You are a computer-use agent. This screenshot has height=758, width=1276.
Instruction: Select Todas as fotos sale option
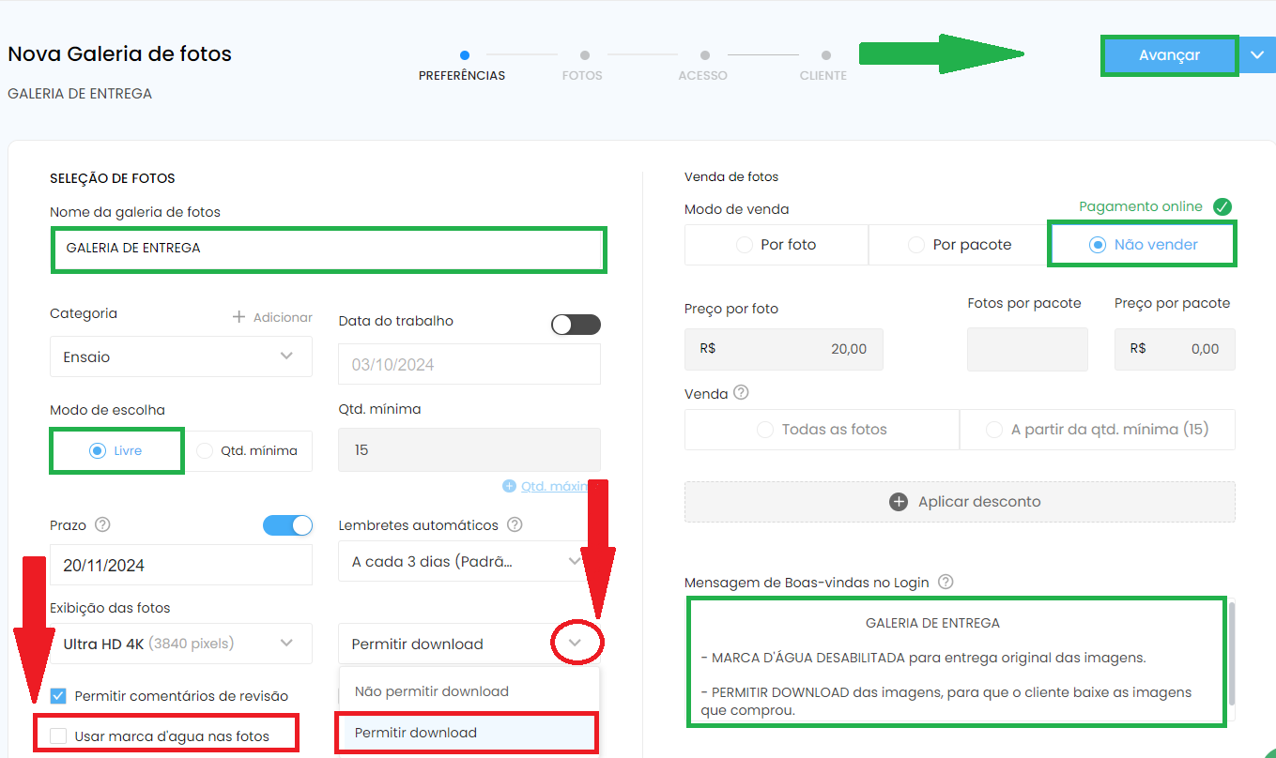(x=822, y=430)
